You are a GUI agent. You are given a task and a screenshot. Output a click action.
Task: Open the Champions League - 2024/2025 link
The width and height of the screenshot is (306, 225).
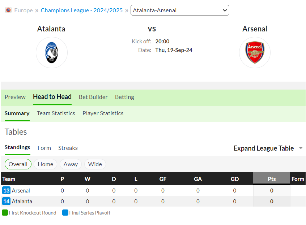(x=82, y=10)
